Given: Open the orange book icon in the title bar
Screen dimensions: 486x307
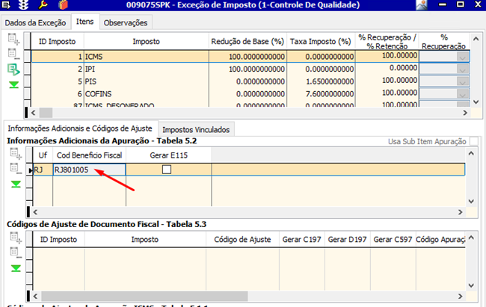Looking at the screenshot, I should point(63,4).
